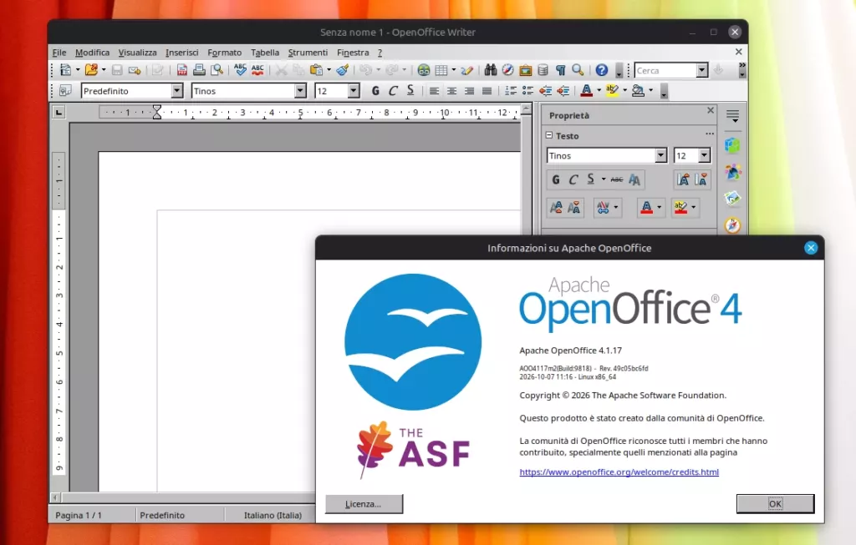This screenshot has width=856, height=545.
Task: Show the Draw functions pencil icon
Action: coord(466,70)
